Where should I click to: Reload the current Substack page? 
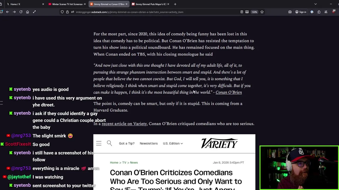21,12
